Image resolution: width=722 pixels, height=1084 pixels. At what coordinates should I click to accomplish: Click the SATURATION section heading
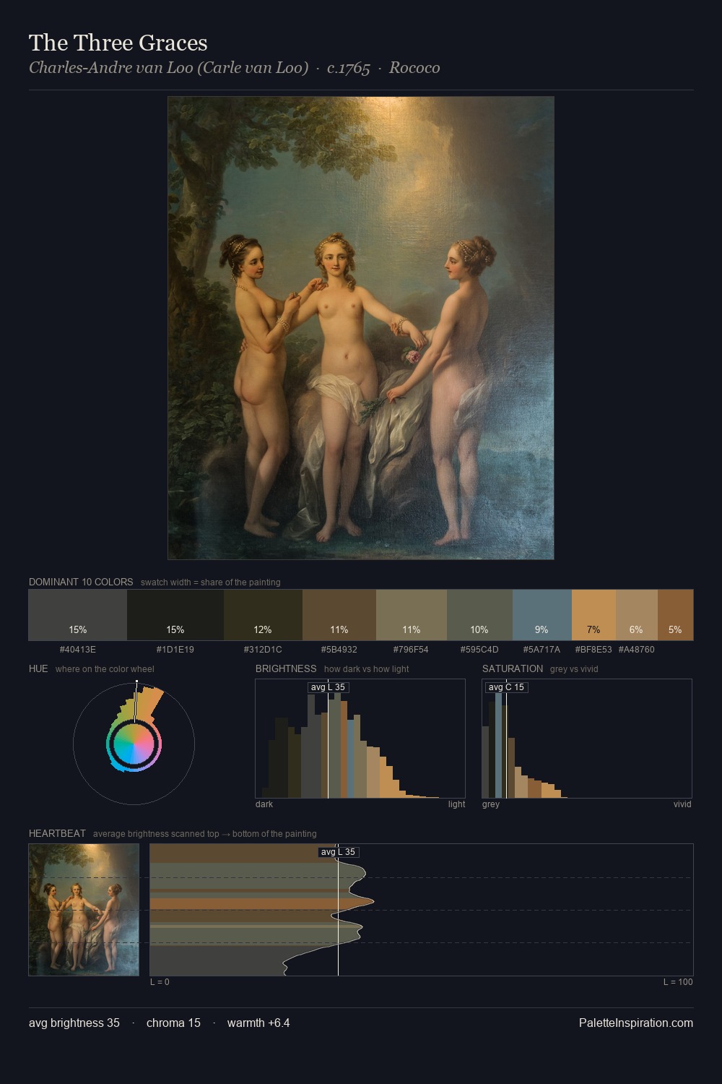(513, 668)
